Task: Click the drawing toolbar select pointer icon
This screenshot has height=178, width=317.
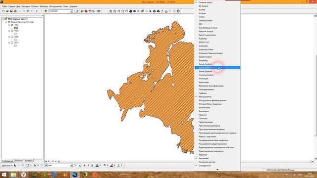Action: tap(15, 165)
